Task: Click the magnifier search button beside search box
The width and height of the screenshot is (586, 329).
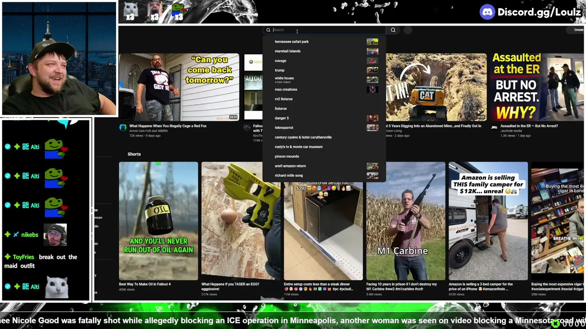Action: click(393, 30)
